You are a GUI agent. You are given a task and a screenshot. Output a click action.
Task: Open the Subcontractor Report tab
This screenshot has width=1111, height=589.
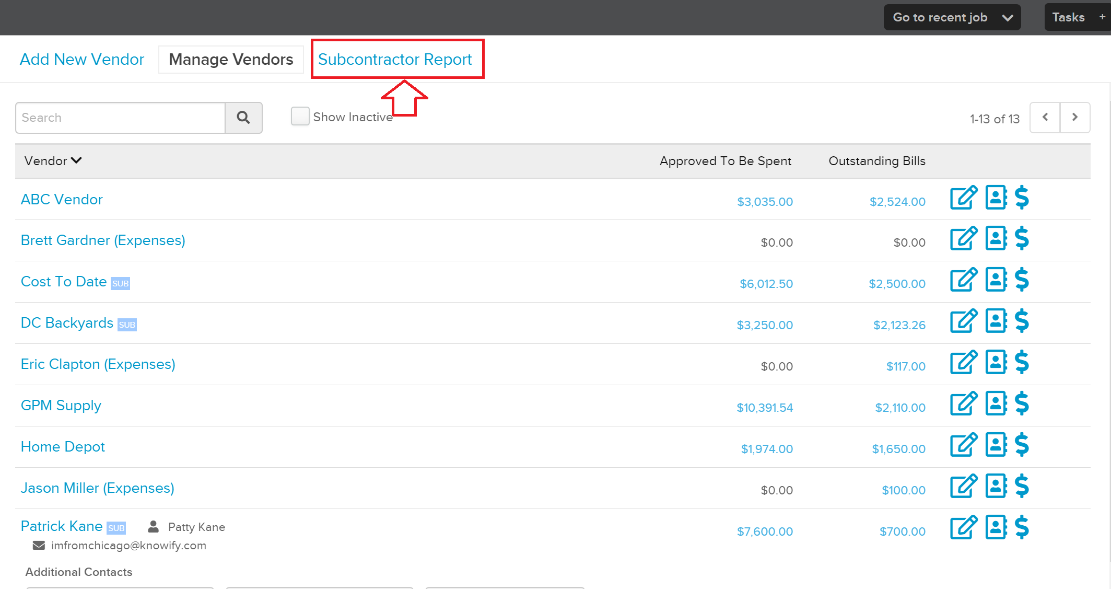395,60
